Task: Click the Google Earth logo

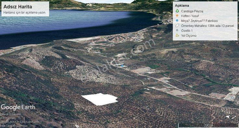Action: point(18,107)
